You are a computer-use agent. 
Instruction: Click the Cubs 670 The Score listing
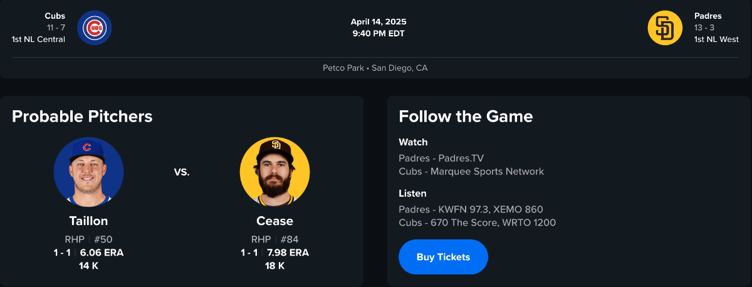tap(477, 222)
